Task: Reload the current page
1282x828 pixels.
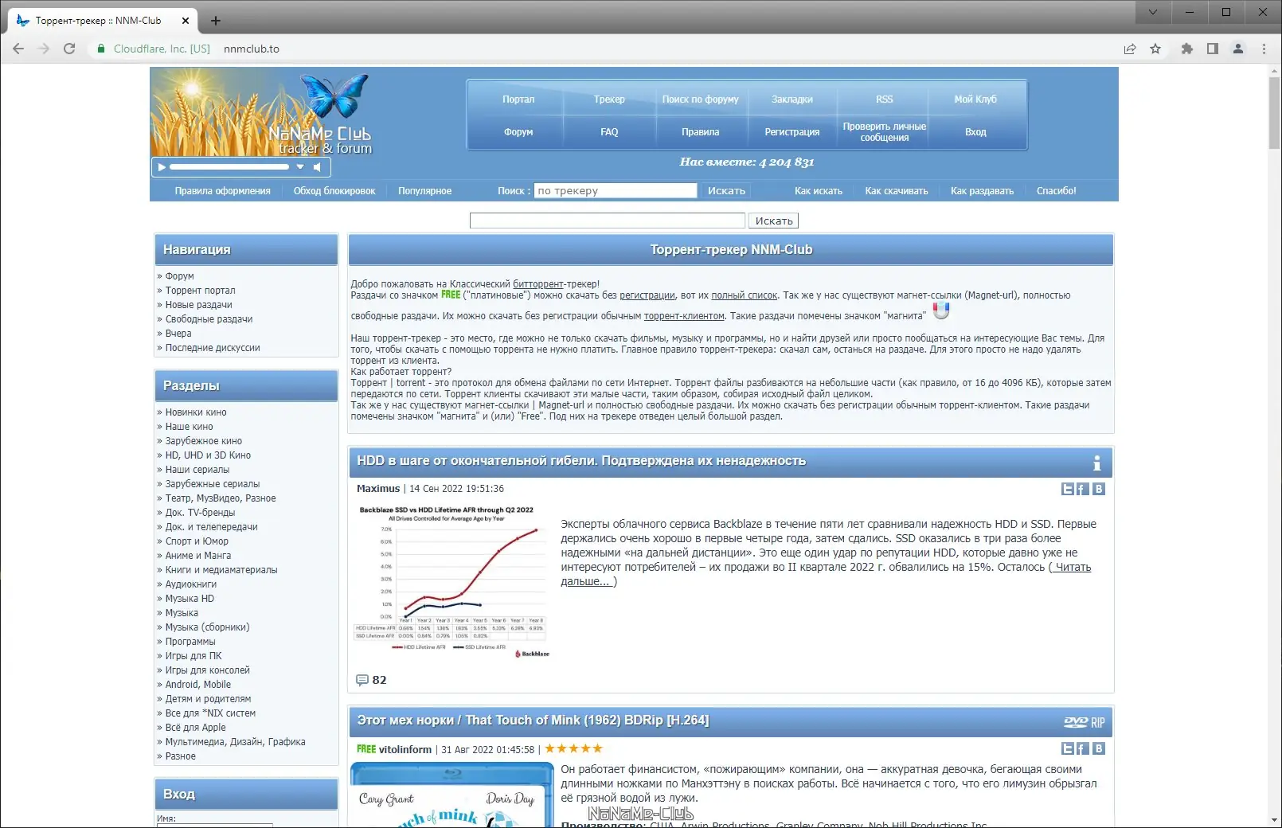Action: pyautogui.click(x=69, y=49)
